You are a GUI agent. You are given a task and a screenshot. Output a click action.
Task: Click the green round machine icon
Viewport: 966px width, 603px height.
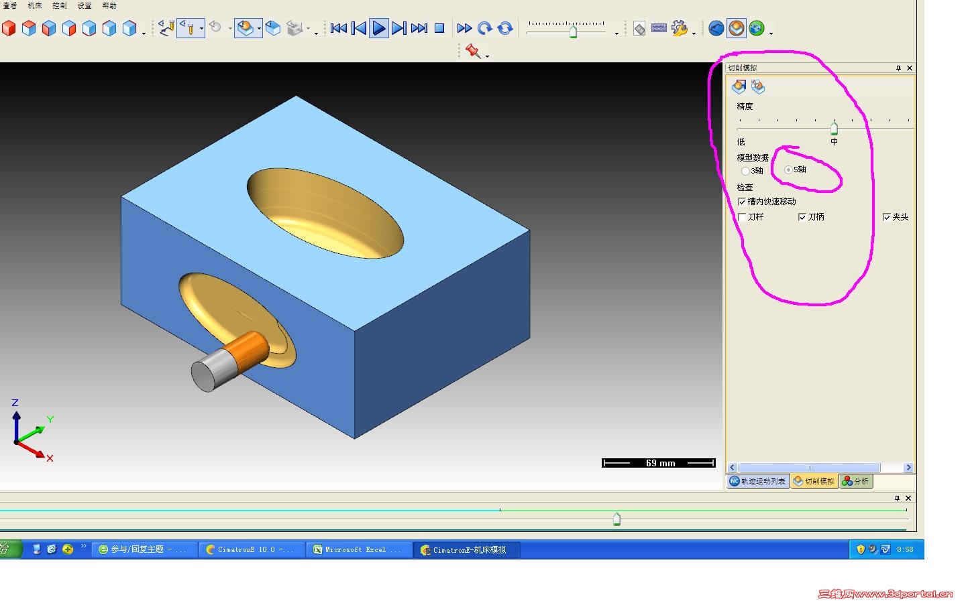click(x=757, y=28)
